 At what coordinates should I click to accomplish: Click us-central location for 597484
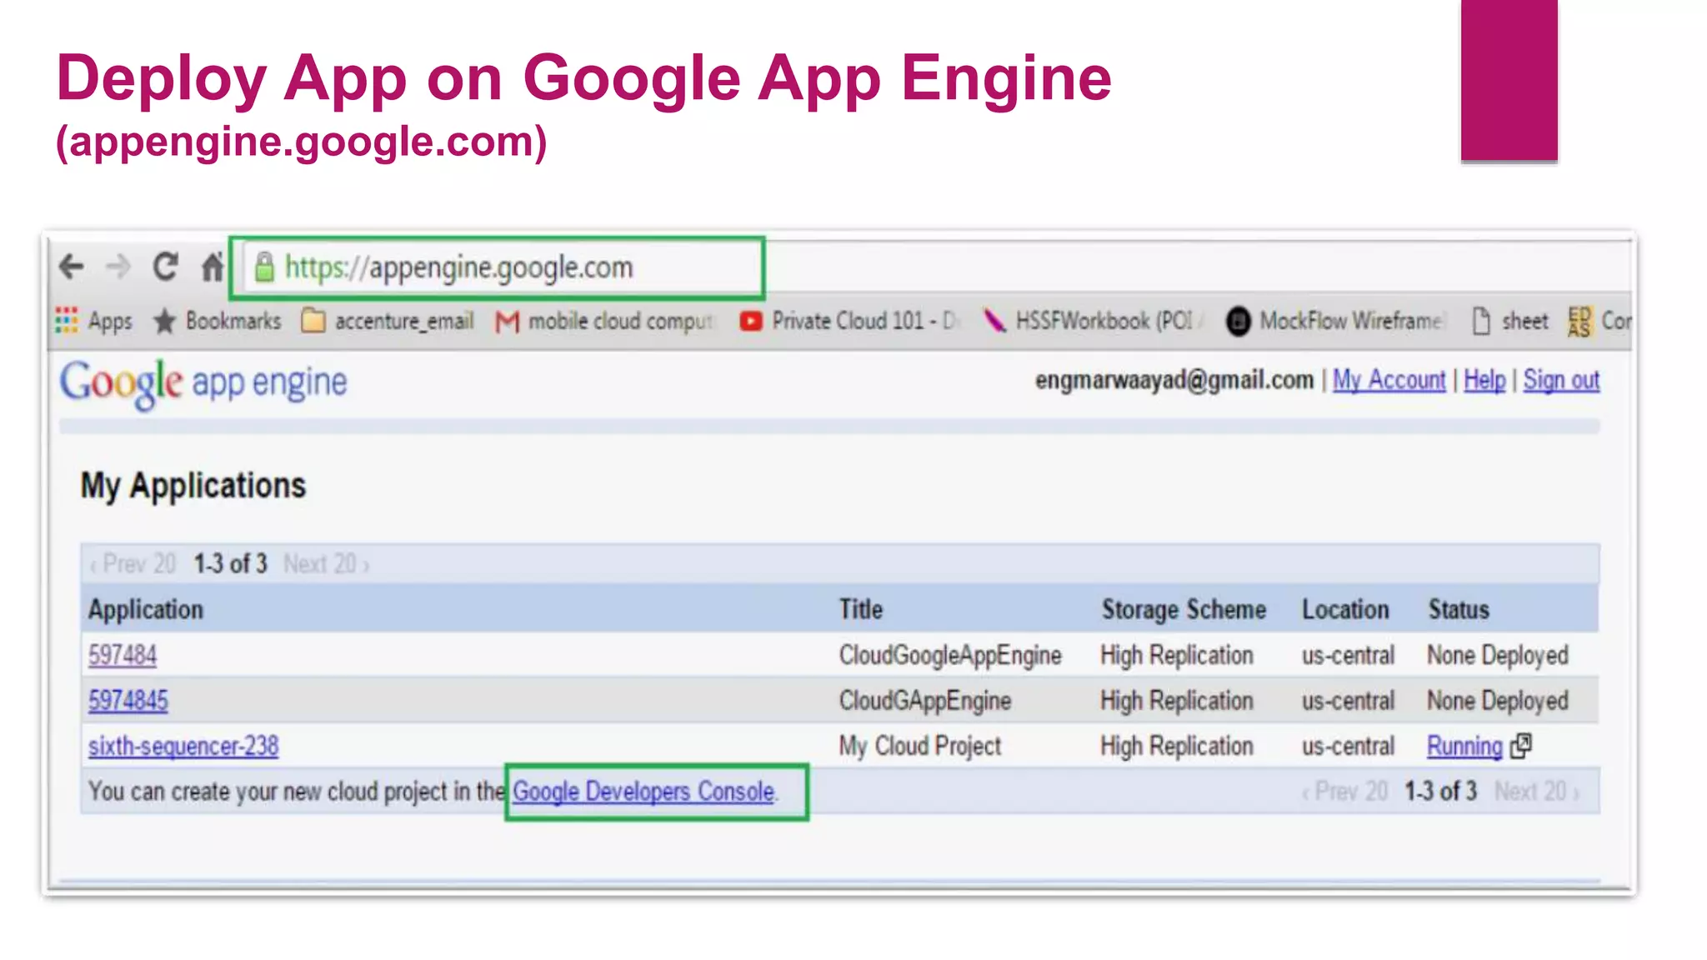click(1349, 655)
